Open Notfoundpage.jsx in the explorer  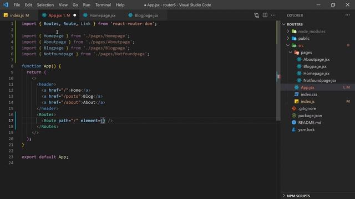pyautogui.click(x=319, y=81)
